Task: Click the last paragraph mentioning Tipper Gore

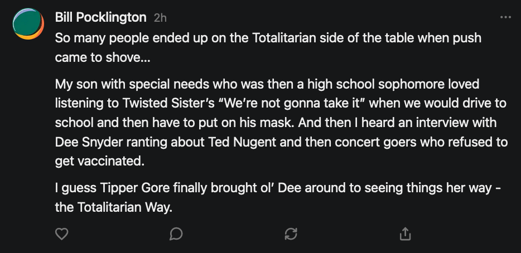Action: tap(278, 197)
